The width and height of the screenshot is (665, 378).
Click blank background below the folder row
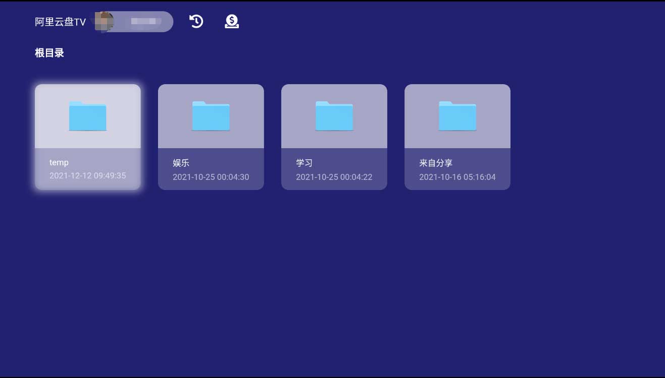point(328,282)
